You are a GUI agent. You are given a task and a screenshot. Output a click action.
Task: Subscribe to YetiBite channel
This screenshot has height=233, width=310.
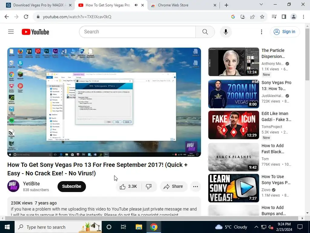pyautogui.click(x=71, y=187)
